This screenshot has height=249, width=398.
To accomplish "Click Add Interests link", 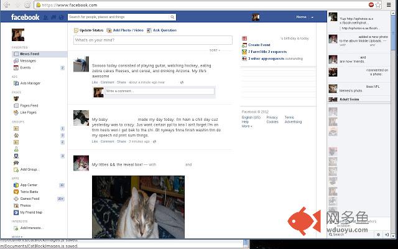I will 32,228.
